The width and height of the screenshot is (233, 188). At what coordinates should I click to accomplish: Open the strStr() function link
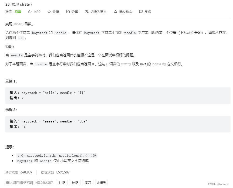point(18,24)
